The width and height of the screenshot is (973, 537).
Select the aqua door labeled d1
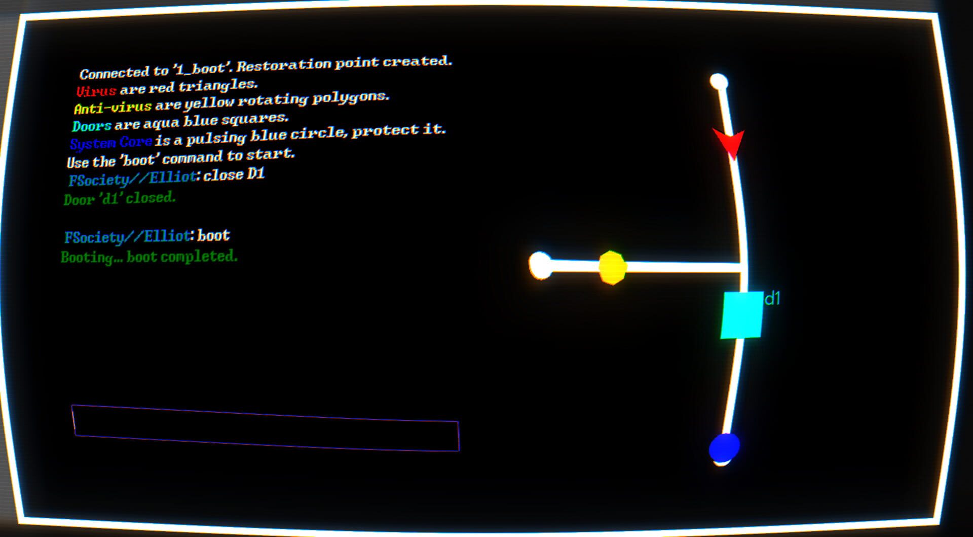point(741,314)
